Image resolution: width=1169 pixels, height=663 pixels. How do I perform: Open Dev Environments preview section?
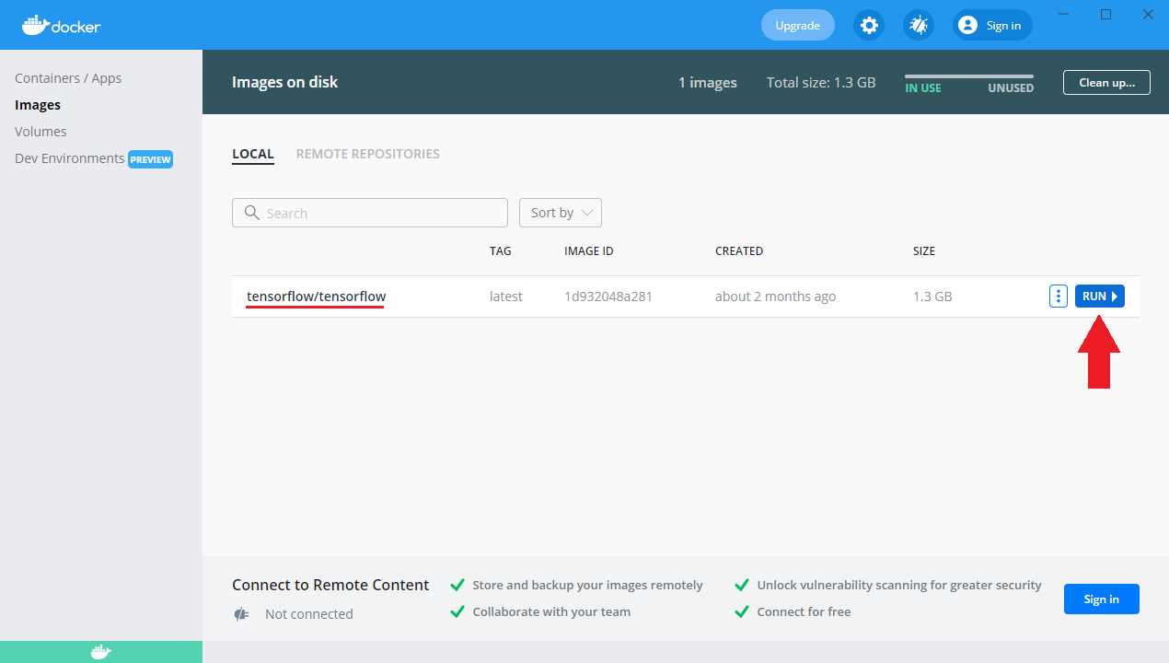click(94, 158)
